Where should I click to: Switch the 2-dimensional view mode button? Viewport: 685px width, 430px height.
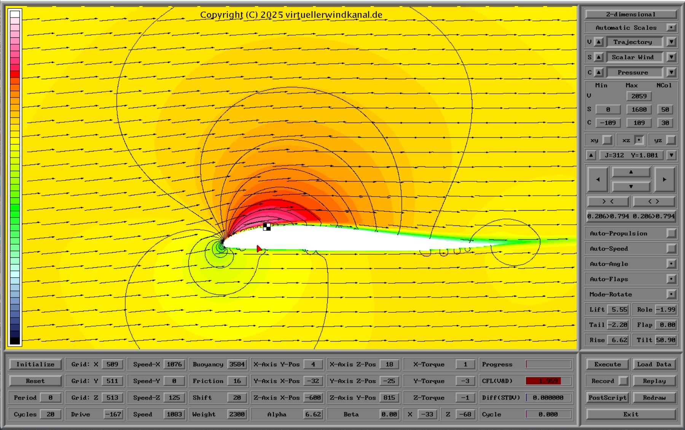click(631, 14)
